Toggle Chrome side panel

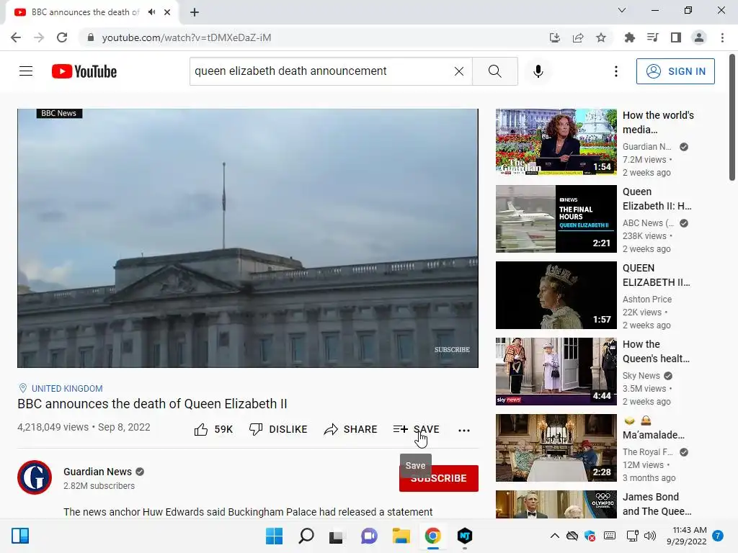coord(676,37)
